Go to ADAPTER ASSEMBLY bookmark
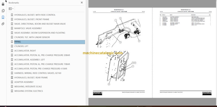 24,82
